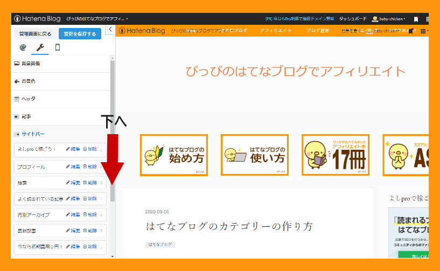Grab drag handle of 月別アーカイブ module
440x271 pixels.
click(101, 215)
